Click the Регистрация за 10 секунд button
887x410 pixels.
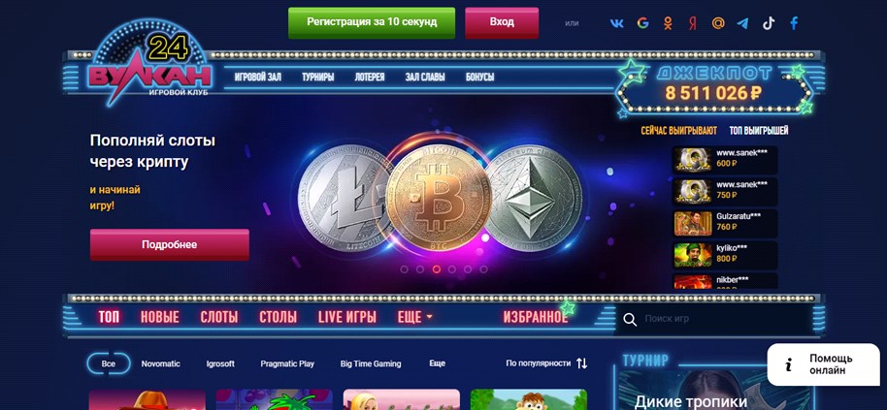(x=372, y=22)
